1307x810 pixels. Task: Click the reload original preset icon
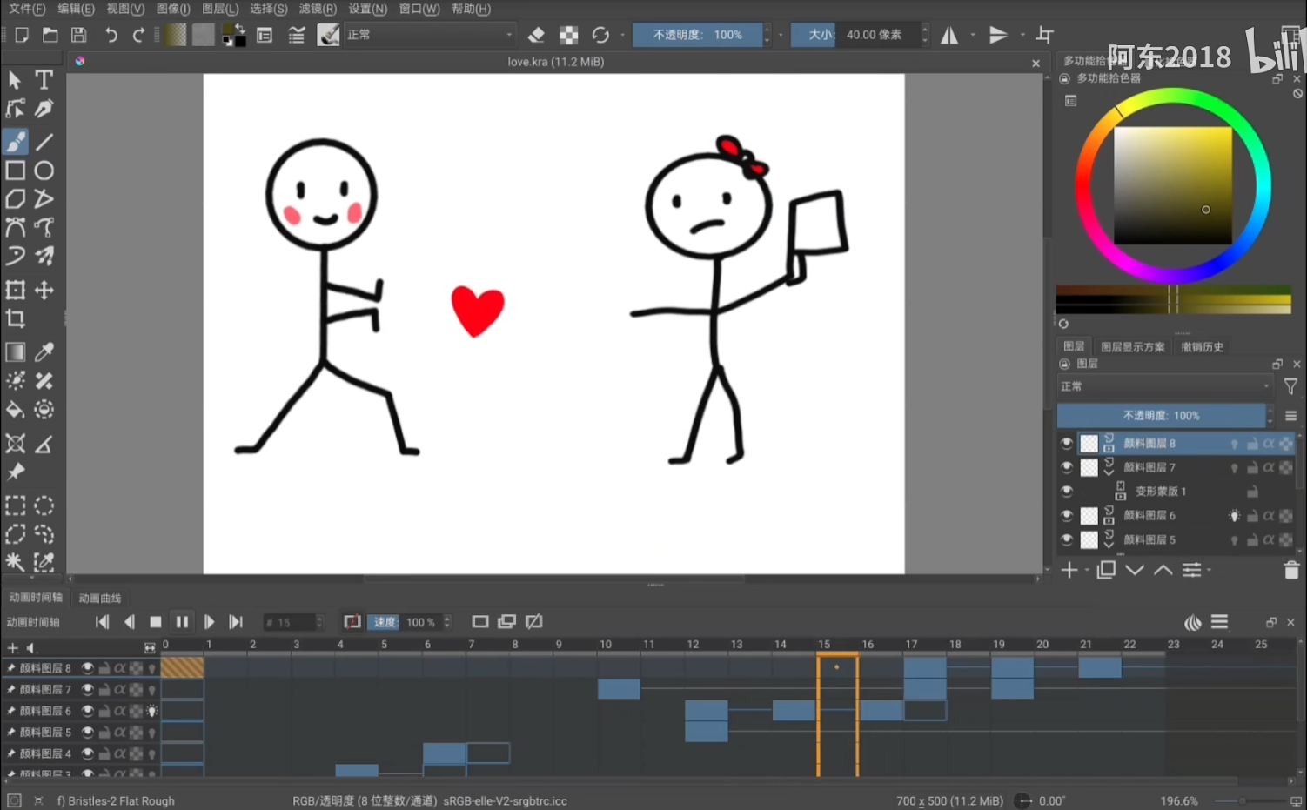600,35
